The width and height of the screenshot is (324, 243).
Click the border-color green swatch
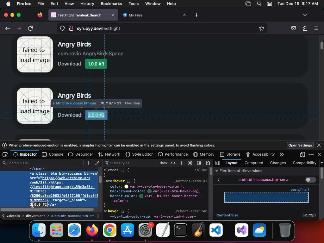[141, 196]
